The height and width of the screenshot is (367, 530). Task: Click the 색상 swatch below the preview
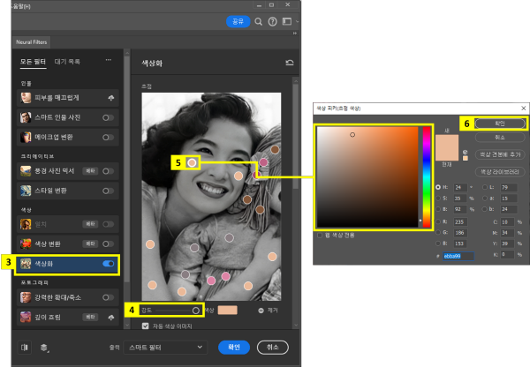pos(228,311)
